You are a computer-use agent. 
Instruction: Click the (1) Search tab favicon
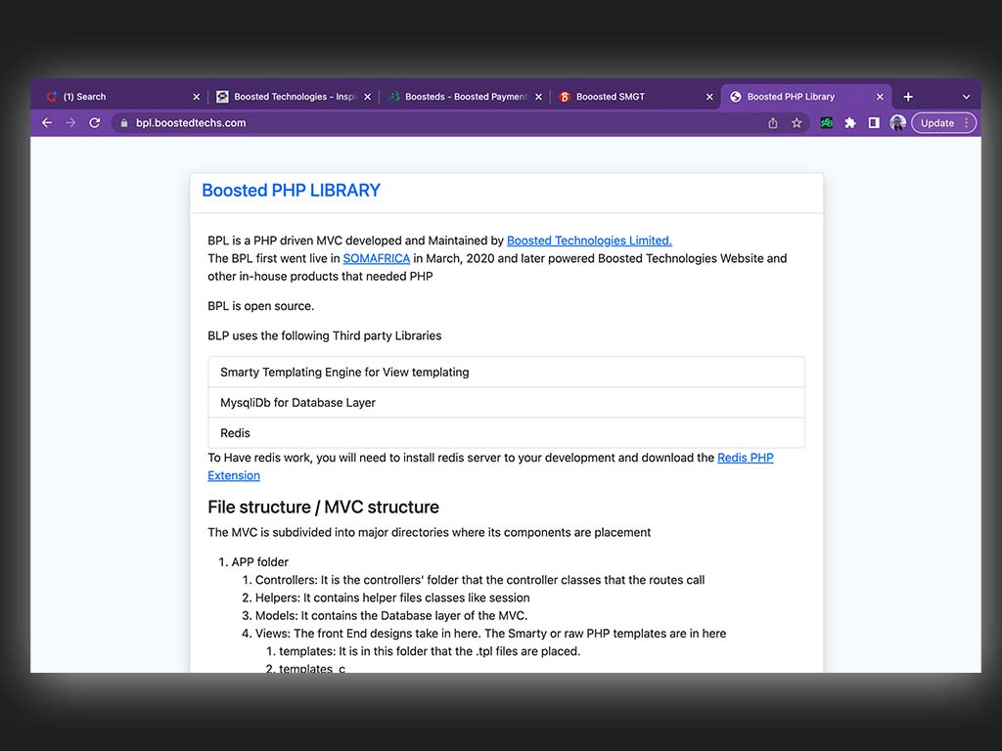click(52, 97)
